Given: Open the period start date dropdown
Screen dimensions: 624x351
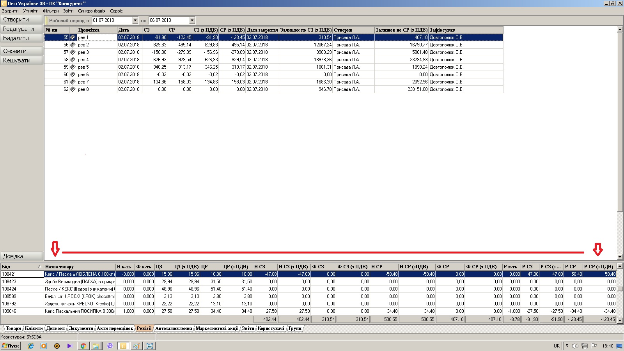Looking at the screenshot, I should [135, 20].
